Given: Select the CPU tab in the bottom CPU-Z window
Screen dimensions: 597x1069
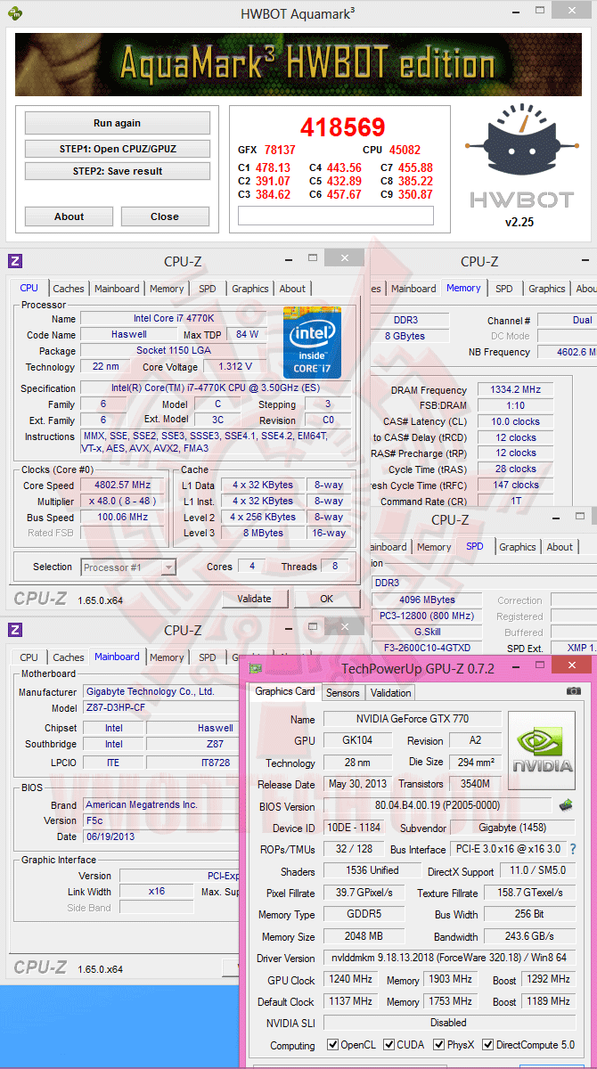Looking at the screenshot, I should click(x=29, y=657).
